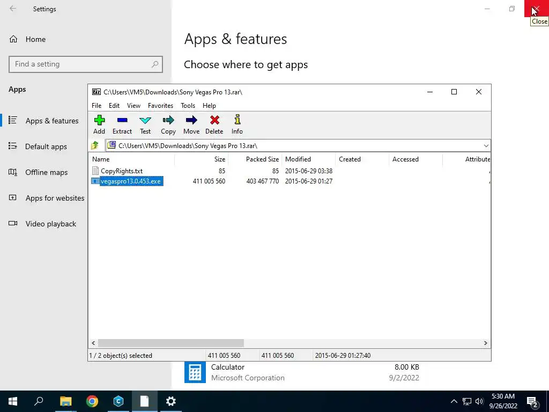Open the Favorites menu
The image size is (549, 412).
160,106
